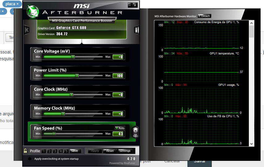264x167 pixels.
Task: Click the Afterburner jet logo icon
Action: tap(33, 11)
